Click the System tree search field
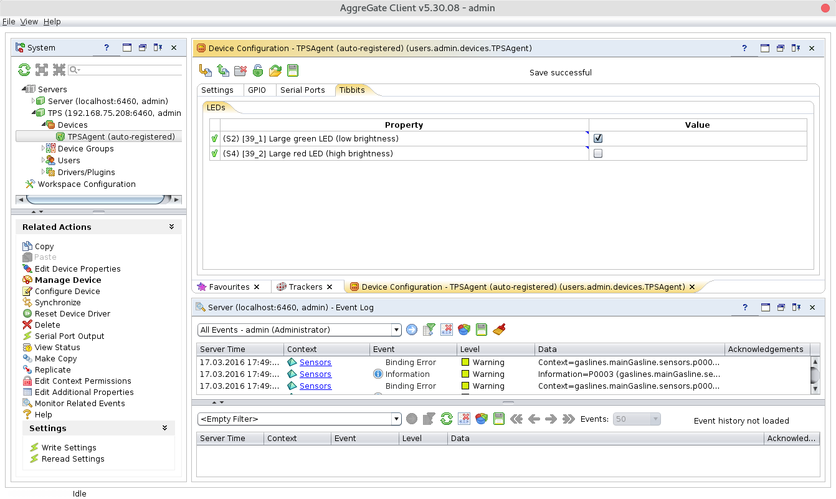Screen dimensions: 836x499 click(125, 70)
